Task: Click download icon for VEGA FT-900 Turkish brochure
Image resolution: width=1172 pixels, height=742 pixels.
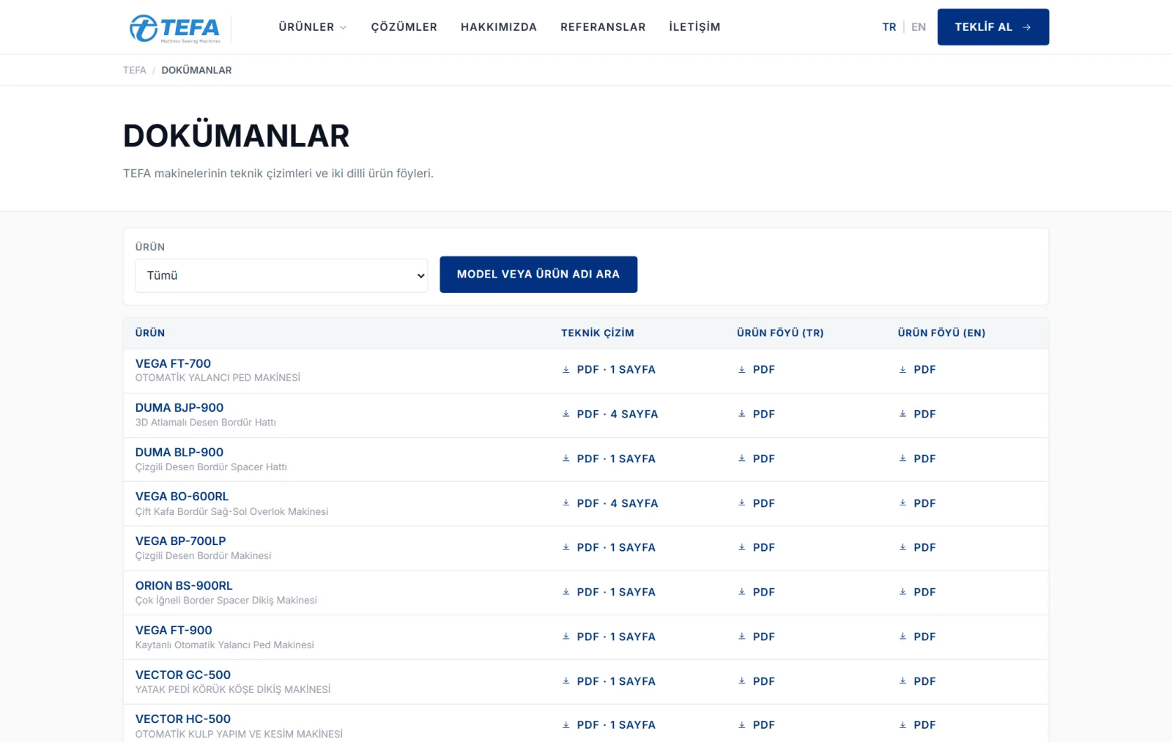Action: (x=742, y=637)
